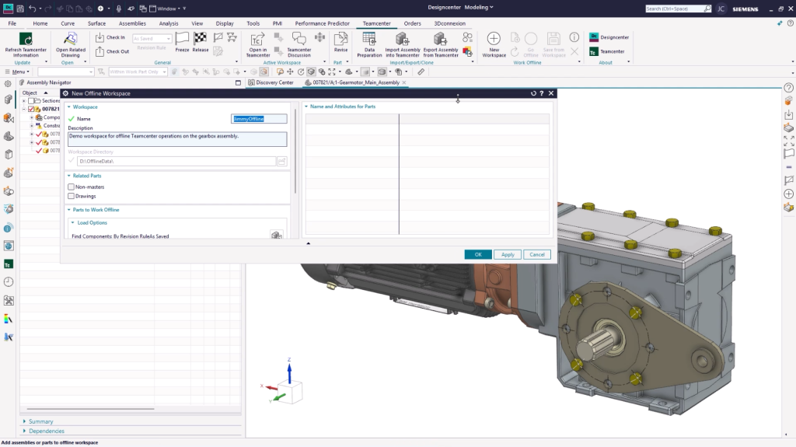Open the 3Dconnexion ribbon tab

(x=449, y=23)
